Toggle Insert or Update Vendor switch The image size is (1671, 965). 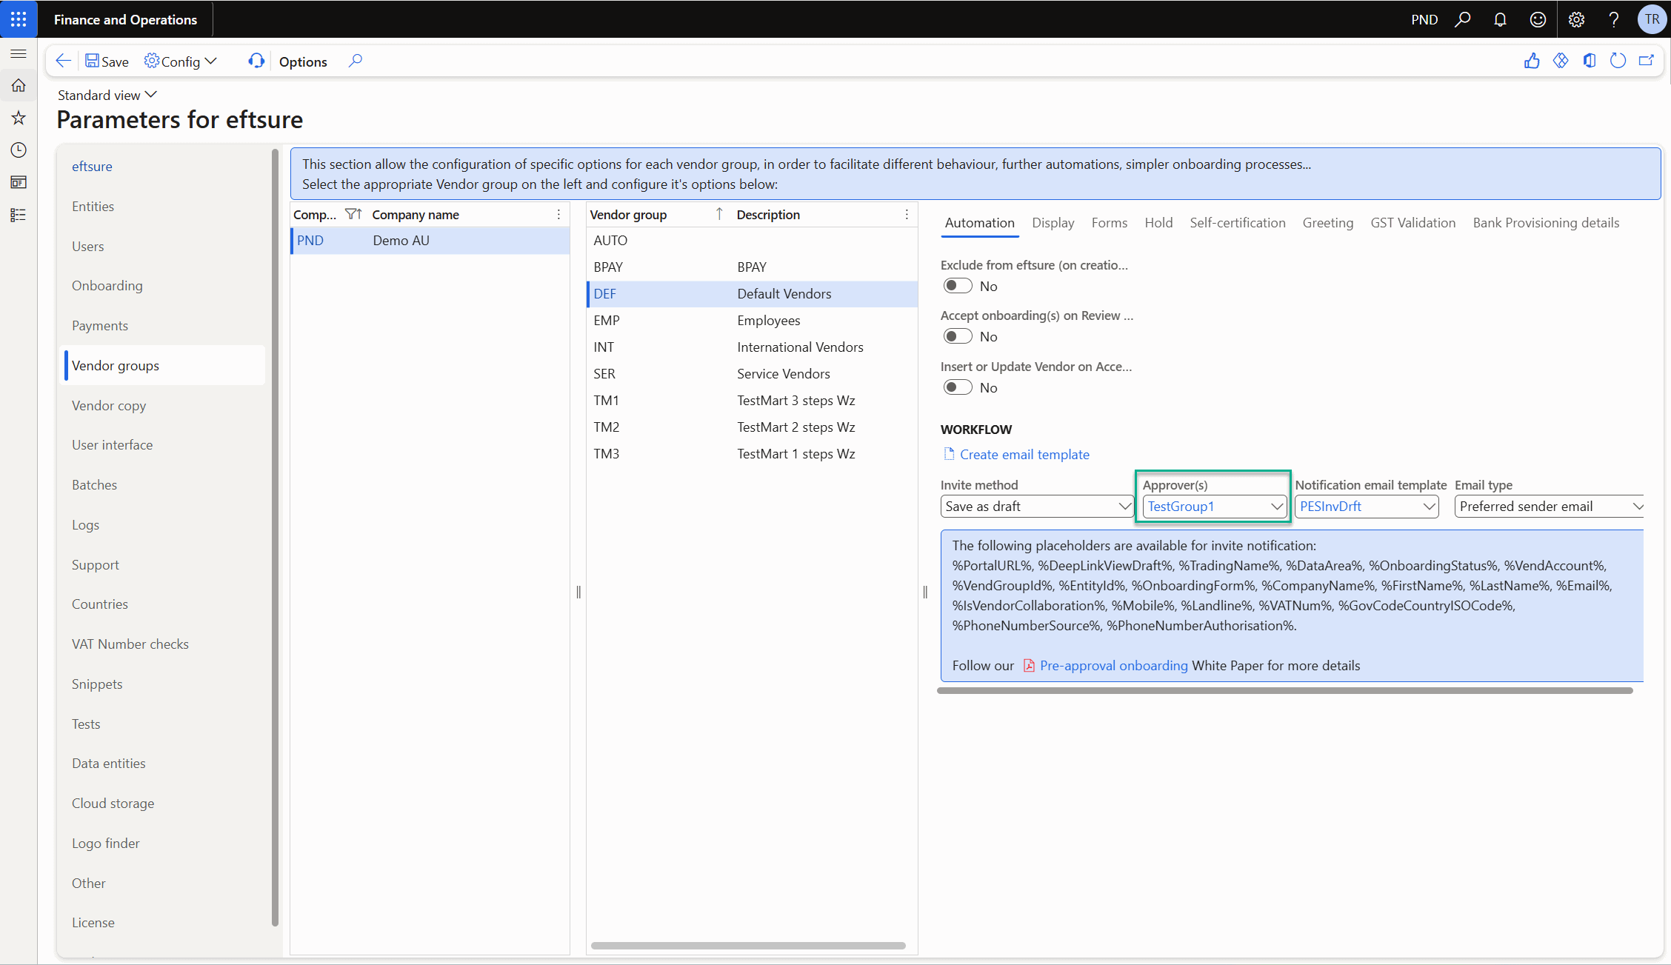point(958,388)
